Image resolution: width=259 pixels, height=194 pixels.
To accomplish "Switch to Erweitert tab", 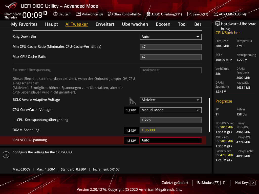I will (x=105, y=24).
